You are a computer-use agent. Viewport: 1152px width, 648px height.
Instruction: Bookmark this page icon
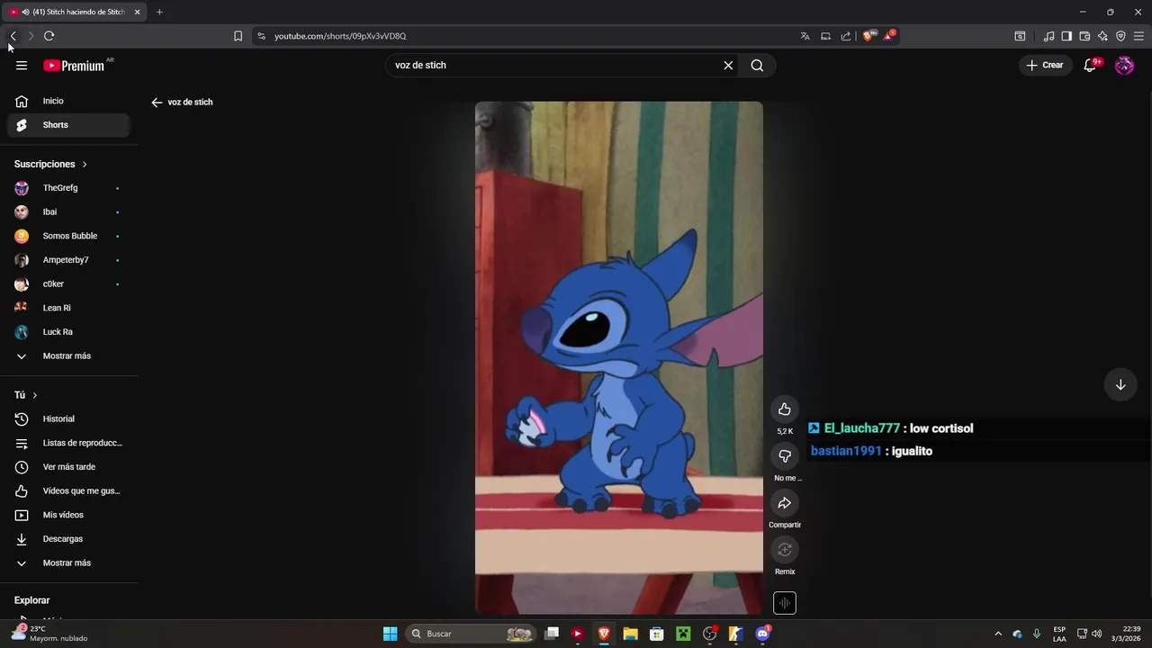(x=238, y=36)
